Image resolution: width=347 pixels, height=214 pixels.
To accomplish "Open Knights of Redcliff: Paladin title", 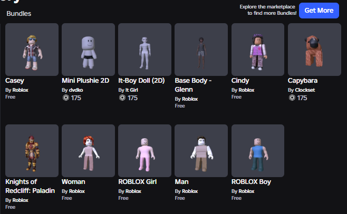I will [30, 186].
